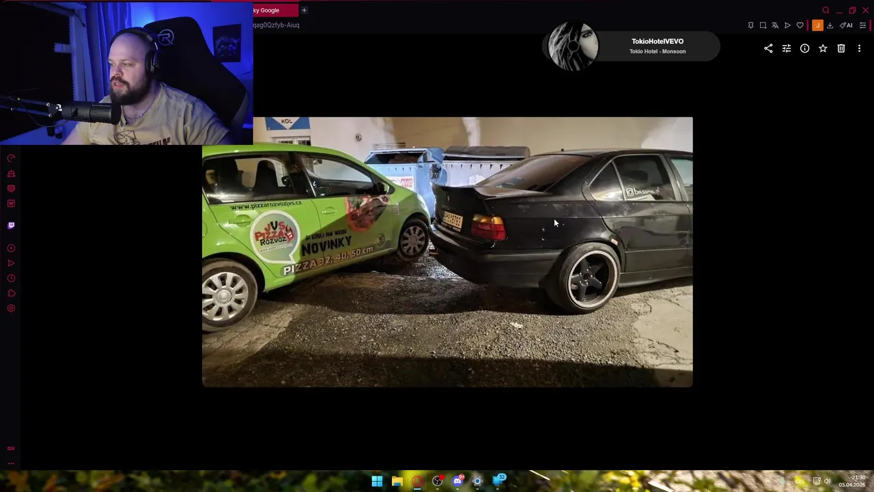Open the three-dot more options menu

[859, 49]
